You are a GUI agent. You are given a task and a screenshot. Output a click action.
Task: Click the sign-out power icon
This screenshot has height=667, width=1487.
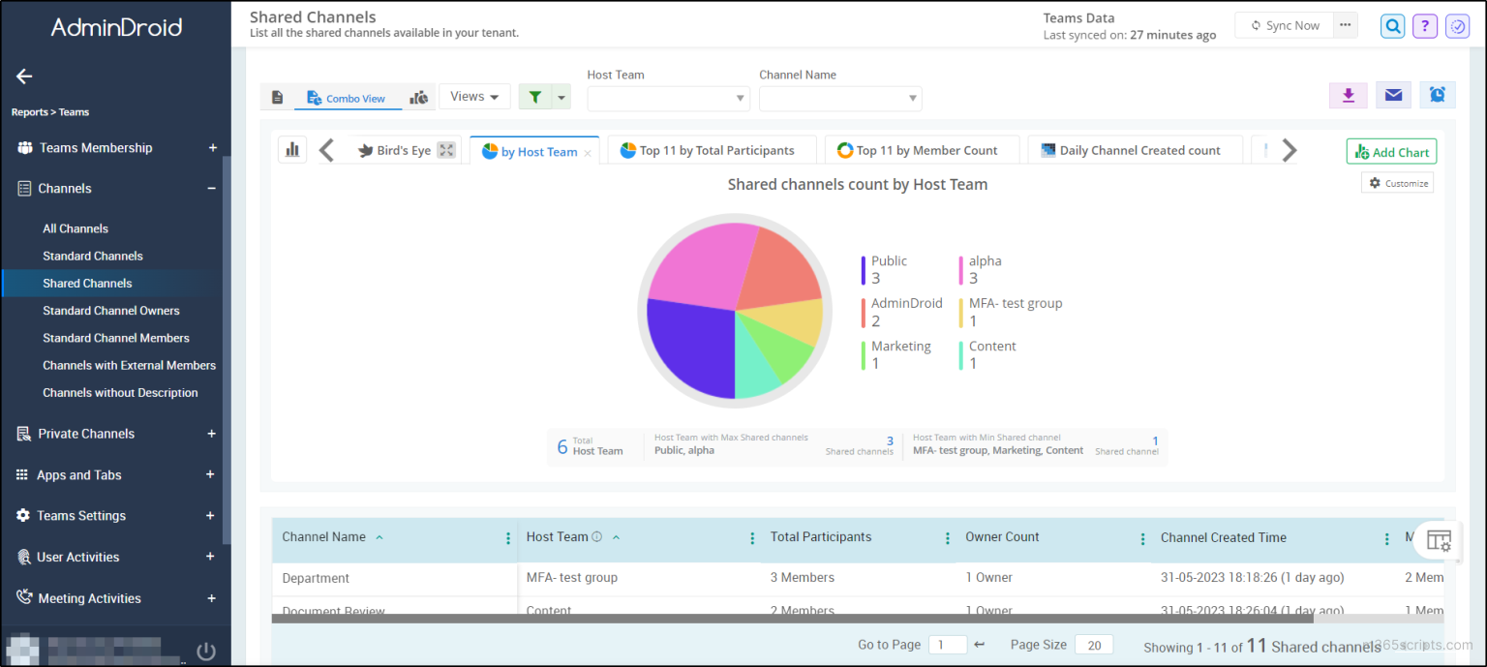tap(205, 651)
